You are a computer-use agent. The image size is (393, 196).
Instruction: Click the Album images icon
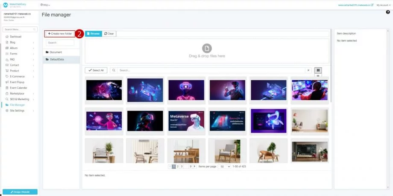point(7,48)
